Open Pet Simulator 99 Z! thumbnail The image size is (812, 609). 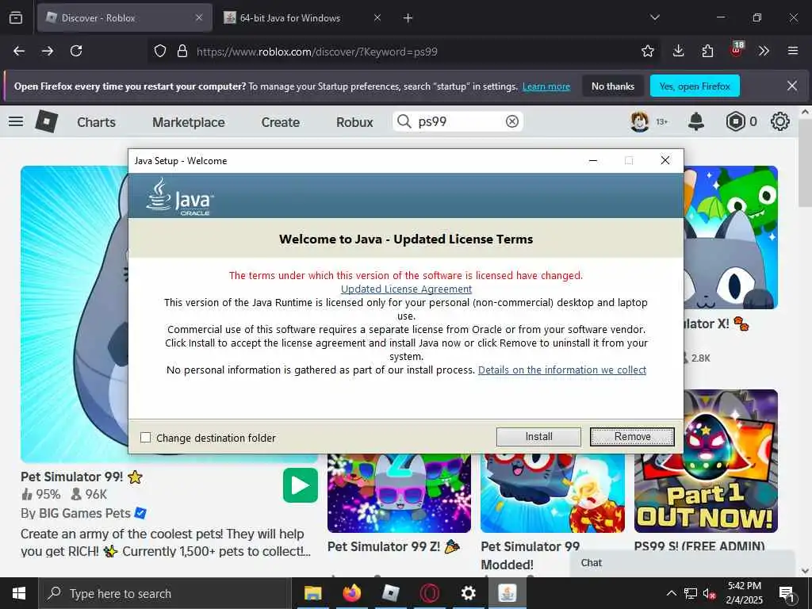[400, 493]
